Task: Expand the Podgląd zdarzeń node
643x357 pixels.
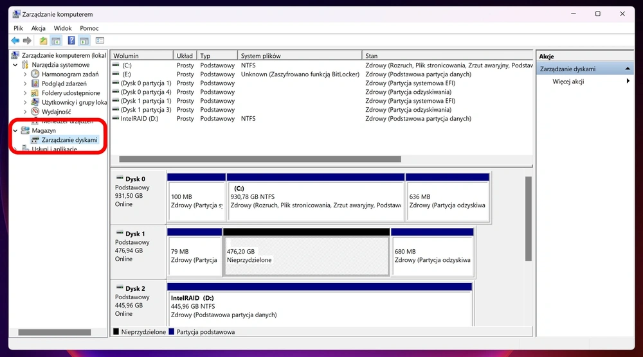Action: pos(25,83)
